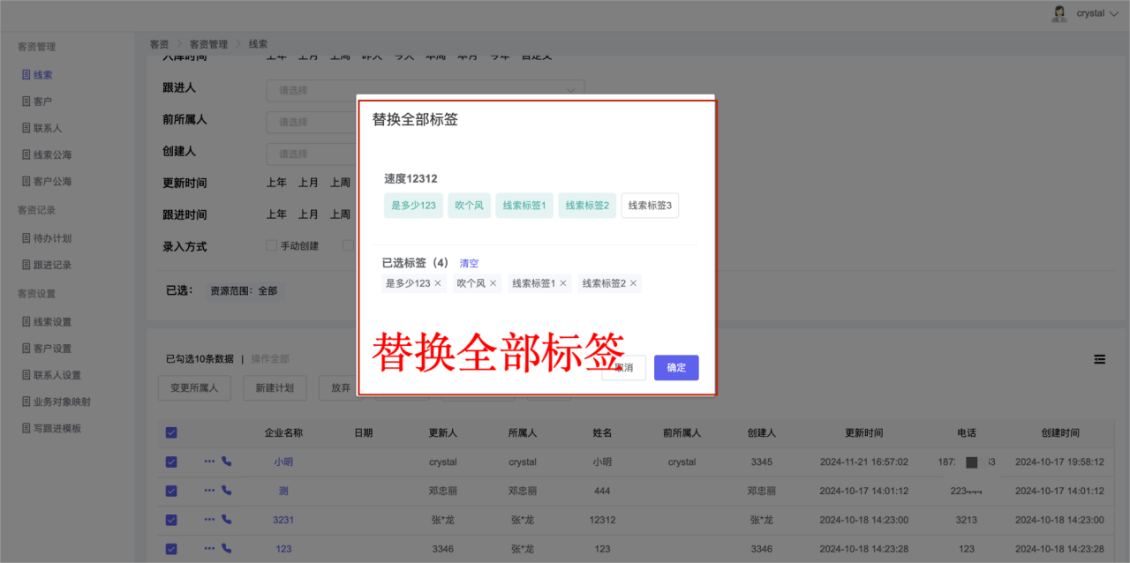The height and width of the screenshot is (563, 1130).
Task: Clear selected tags with 清空
Action: pyautogui.click(x=469, y=263)
